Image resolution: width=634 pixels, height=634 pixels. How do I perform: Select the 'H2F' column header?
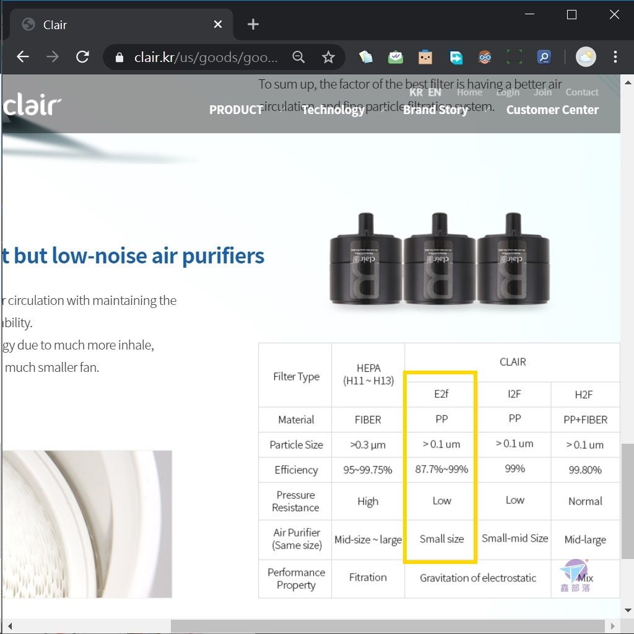point(584,394)
